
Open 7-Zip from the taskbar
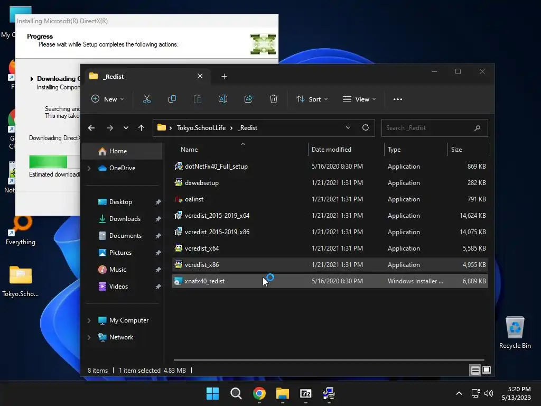click(306, 393)
